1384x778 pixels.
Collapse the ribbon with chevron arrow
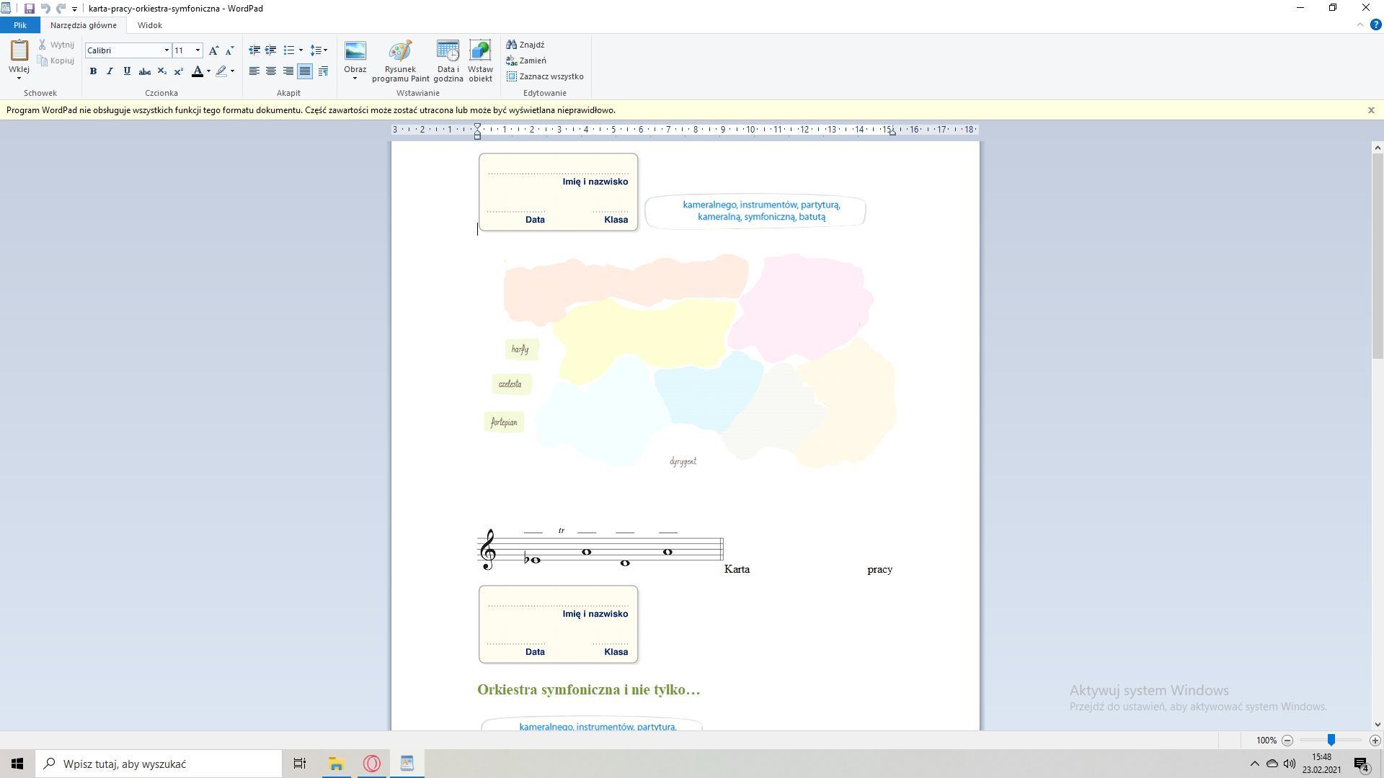pos(1360,24)
